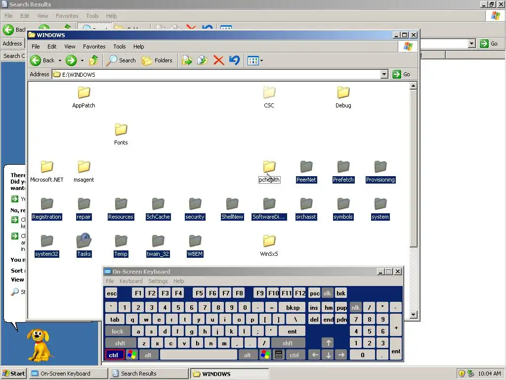The height and width of the screenshot is (380, 506).
Task: Open Keyboard menu of On-Screen Keyboard
Action: (x=131, y=281)
